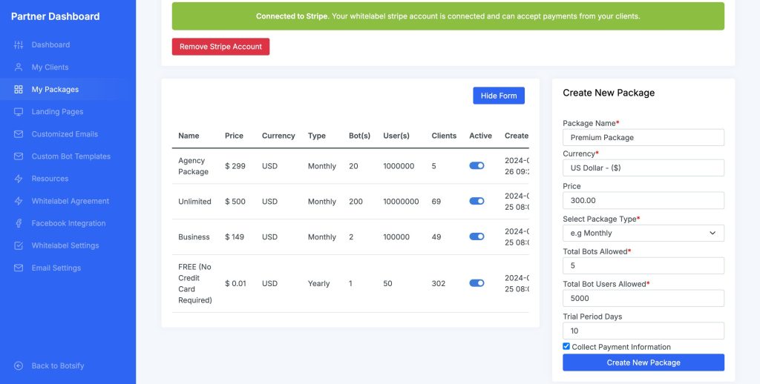Click the Facebook Integration icon
This screenshot has width=760, height=384.
pos(19,223)
